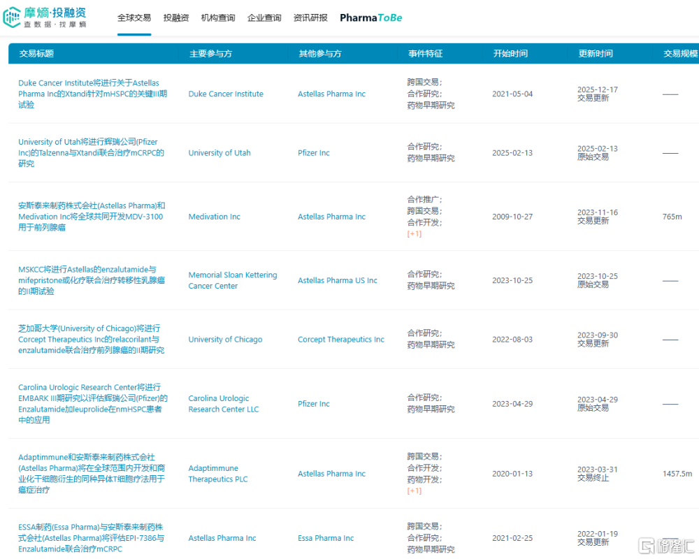699x559 pixels.
Task: Click Carolina Urologic Research Center LLC link
Action: tap(224, 404)
